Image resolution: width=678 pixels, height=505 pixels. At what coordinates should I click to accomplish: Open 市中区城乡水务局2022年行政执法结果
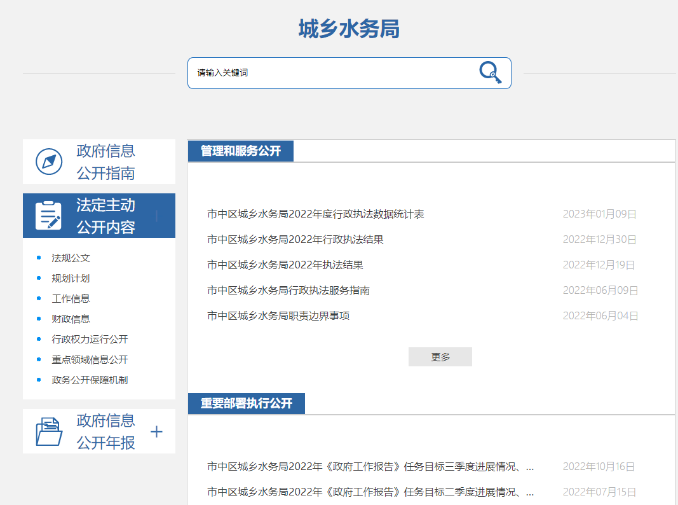[x=295, y=240]
